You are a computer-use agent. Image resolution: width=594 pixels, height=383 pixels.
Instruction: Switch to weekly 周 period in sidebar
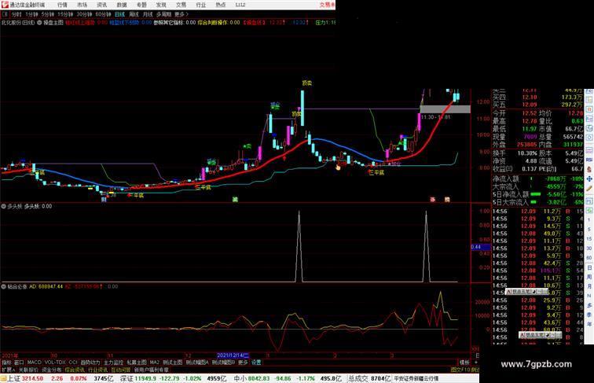tap(589, 277)
